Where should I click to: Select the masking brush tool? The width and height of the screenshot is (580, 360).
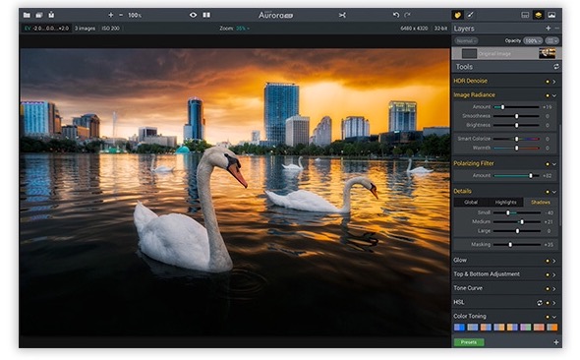point(470,15)
